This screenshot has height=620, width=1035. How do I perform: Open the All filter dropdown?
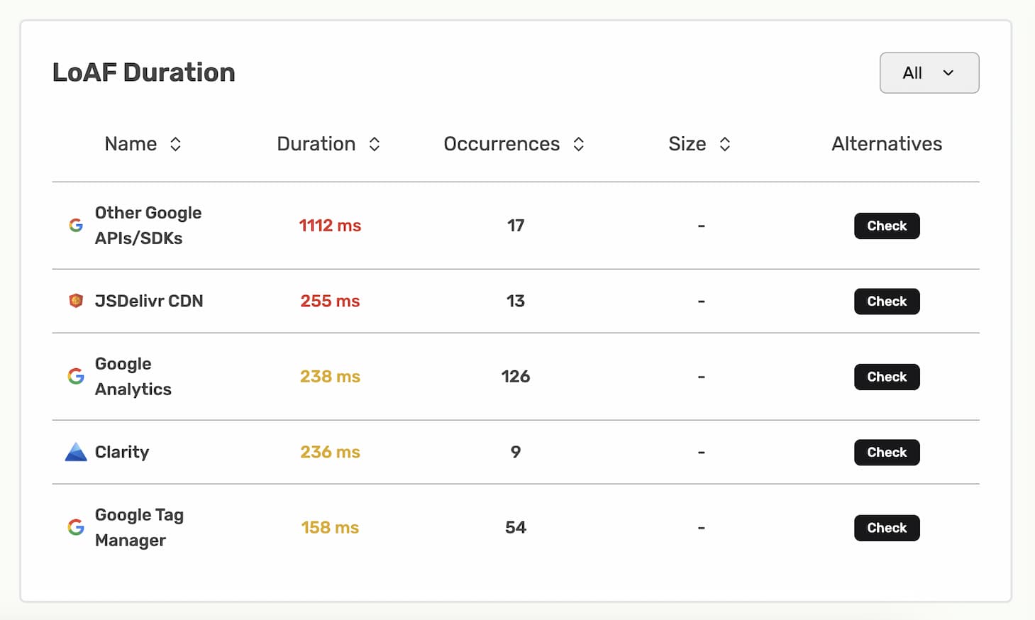click(x=929, y=72)
